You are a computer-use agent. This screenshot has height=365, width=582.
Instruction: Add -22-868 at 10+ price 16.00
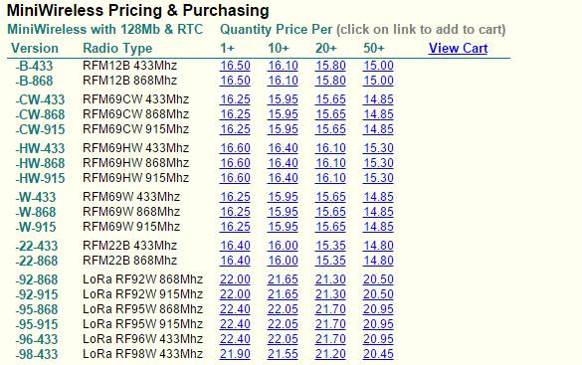click(283, 261)
